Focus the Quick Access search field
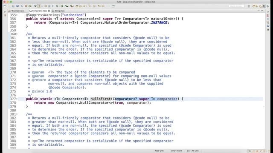273x153 pixels. click(236, 6)
